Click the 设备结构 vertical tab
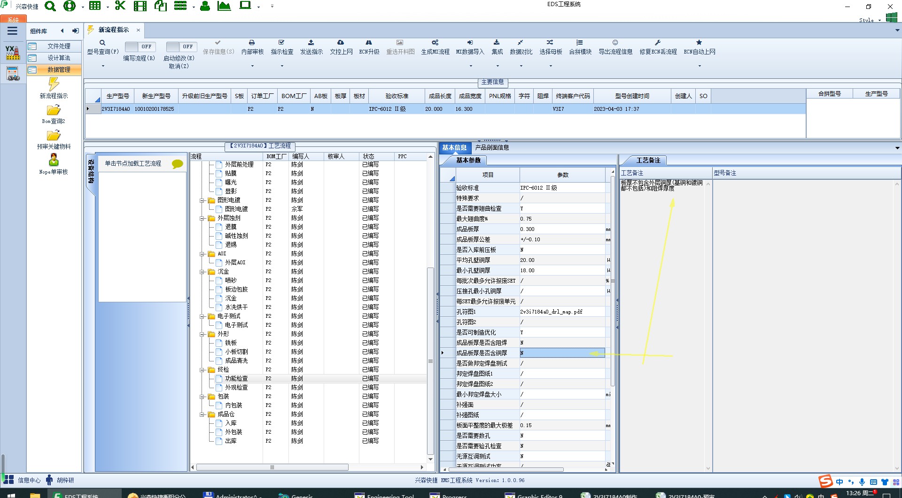 click(91, 171)
